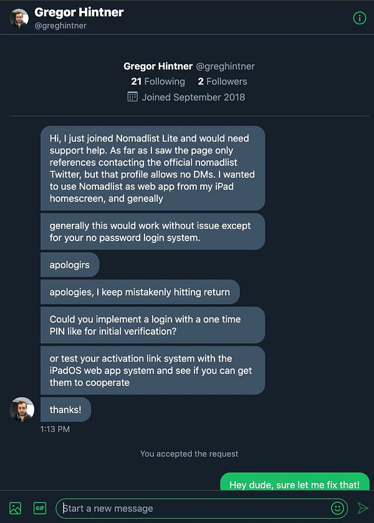Click the 1:13 PM timestamp
374x523 pixels.
click(x=55, y=429)
